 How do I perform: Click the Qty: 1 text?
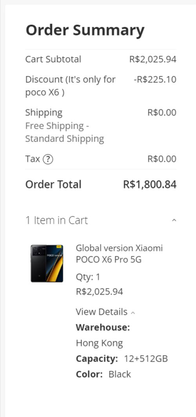[88, 277]
